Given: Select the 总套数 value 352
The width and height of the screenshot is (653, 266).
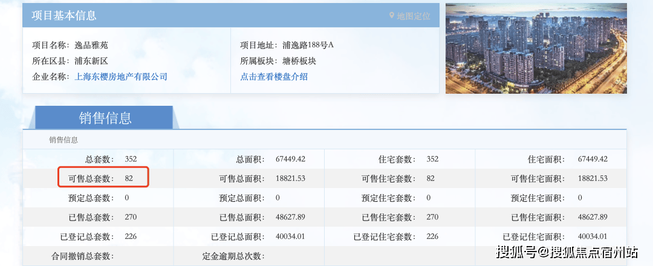Looking at the screenshot, I should [131, 159].
